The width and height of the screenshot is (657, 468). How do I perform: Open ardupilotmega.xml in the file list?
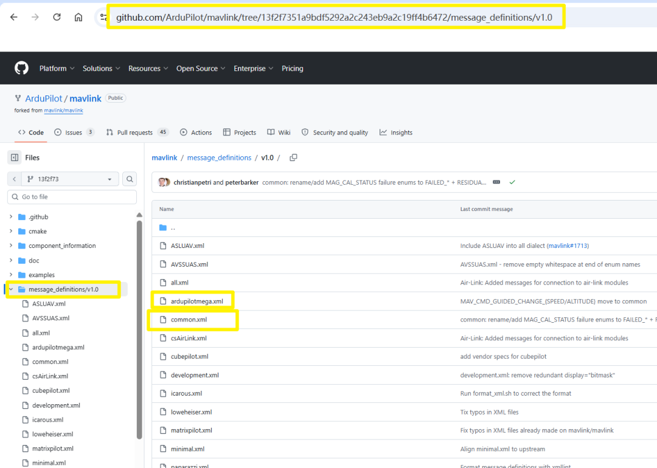point(197,301)
